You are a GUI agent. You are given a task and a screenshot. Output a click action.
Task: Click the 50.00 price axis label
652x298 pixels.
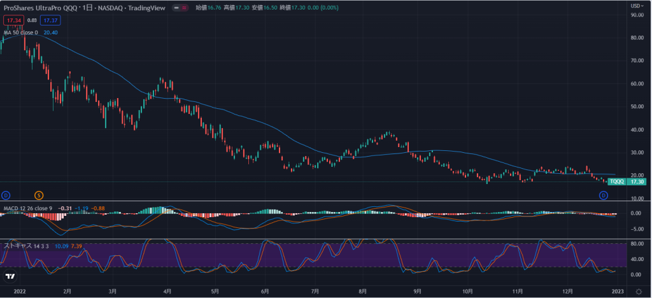coord(637,107)
